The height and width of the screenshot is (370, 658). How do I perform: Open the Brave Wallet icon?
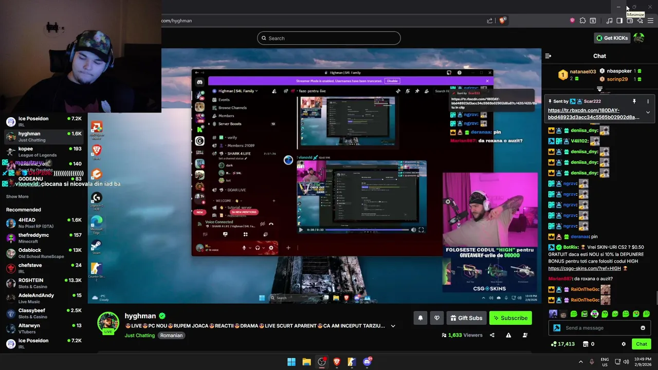(630, 21)
